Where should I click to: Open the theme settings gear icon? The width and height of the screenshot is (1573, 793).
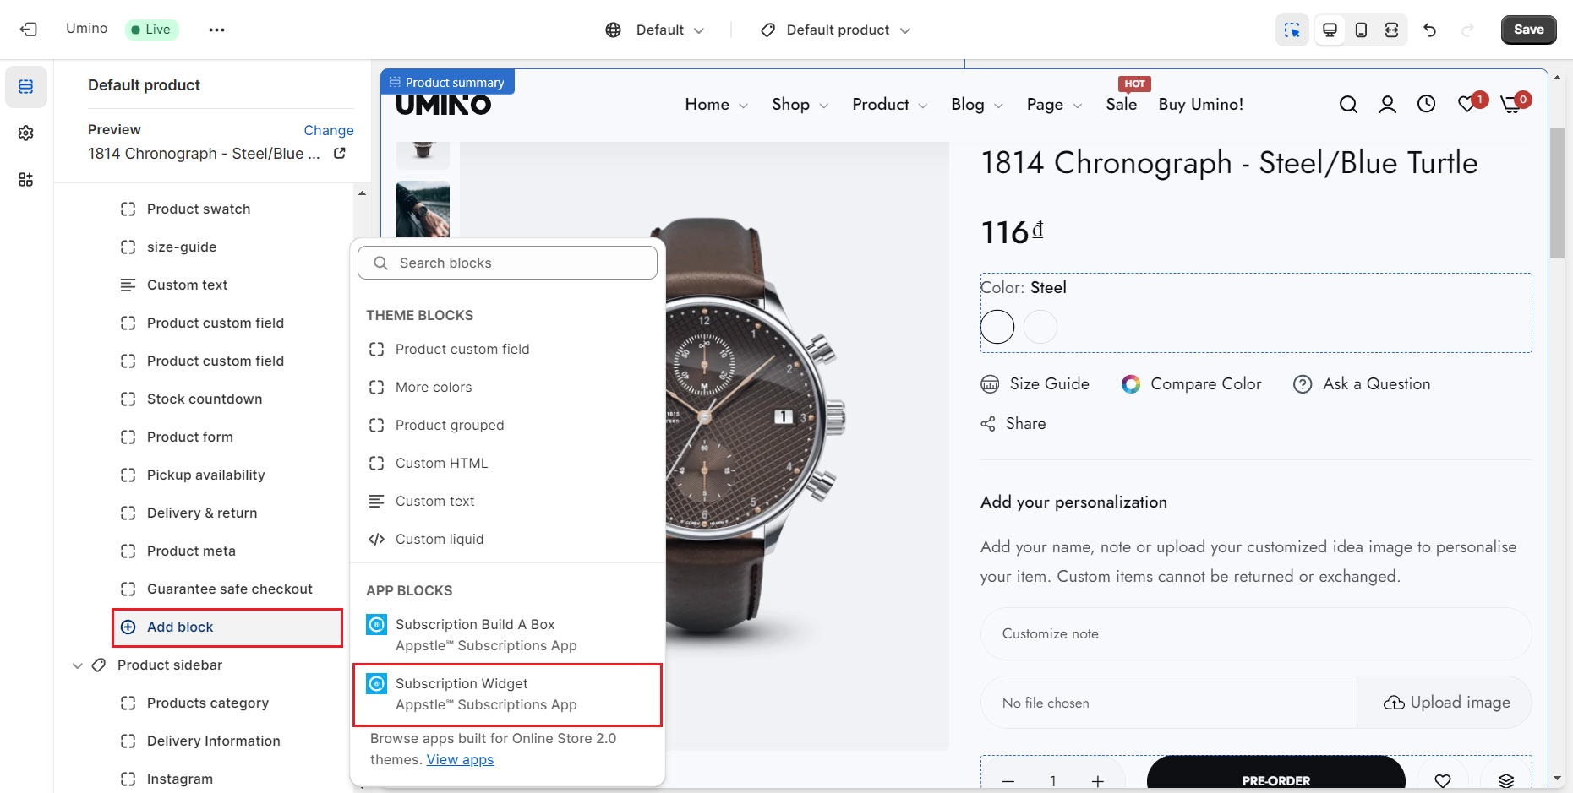(x=26, y=133)
